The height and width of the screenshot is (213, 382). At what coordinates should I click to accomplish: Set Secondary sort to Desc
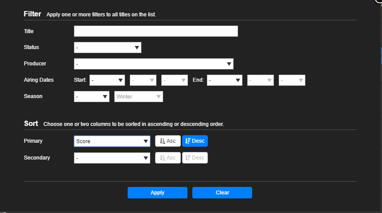(195, 158)
